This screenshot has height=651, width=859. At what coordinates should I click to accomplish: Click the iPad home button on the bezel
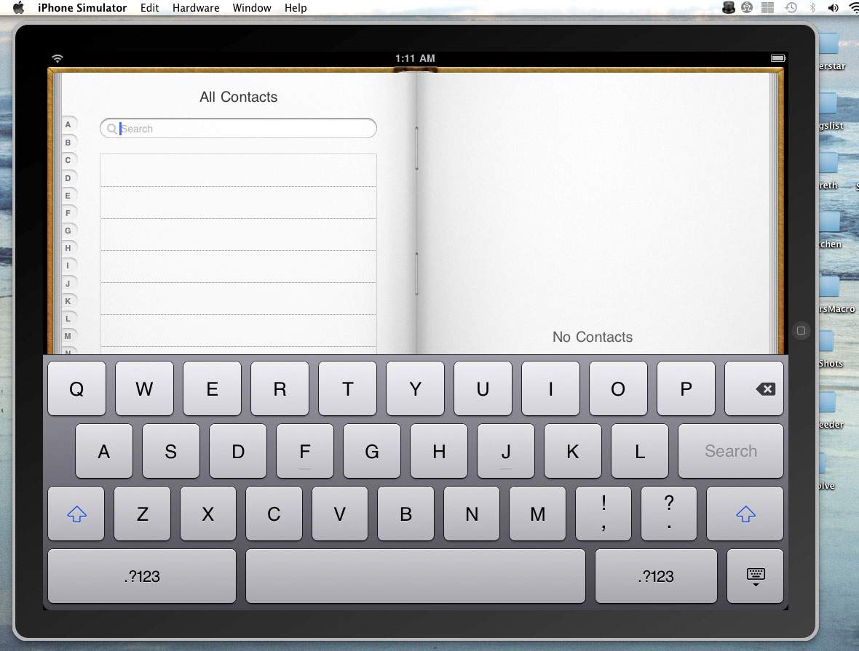[x=801, y=331]
